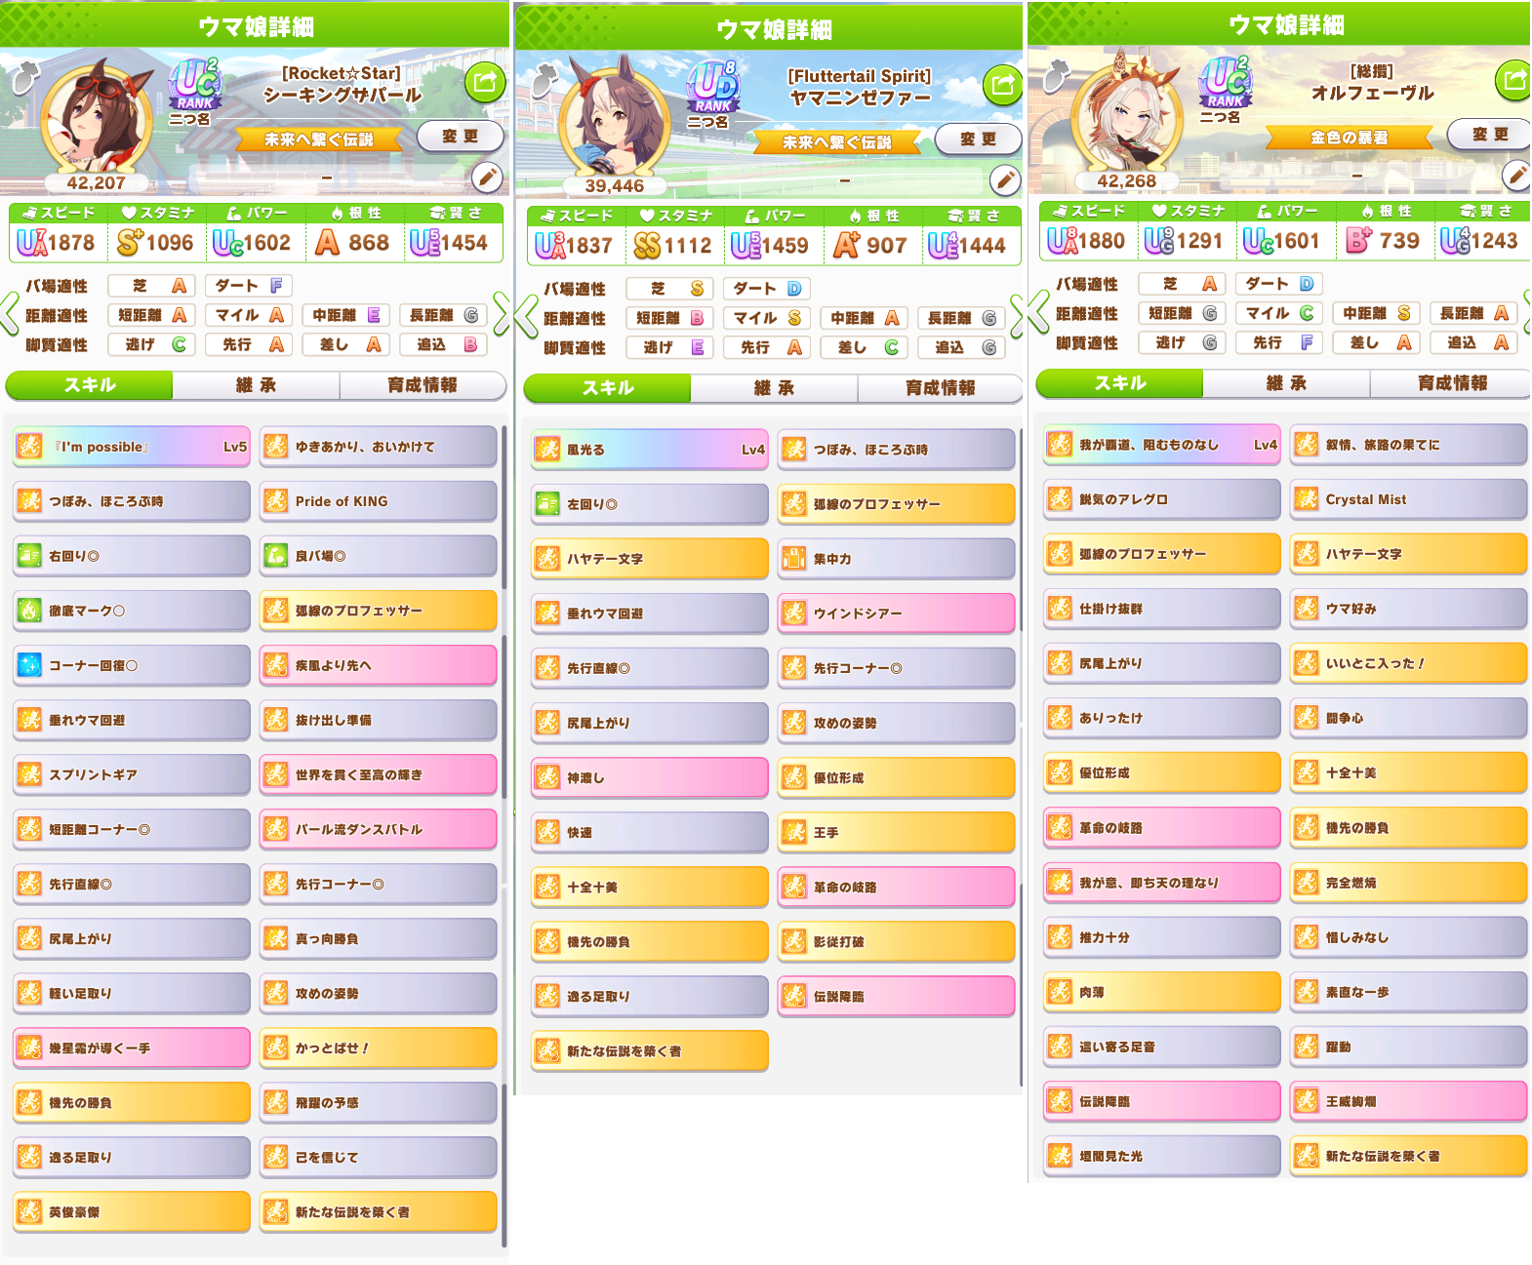Open the 疾風より先へ skill row

(x=379, y=665)
